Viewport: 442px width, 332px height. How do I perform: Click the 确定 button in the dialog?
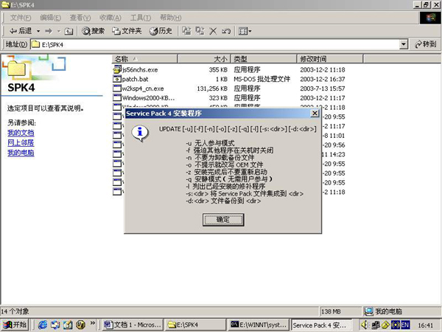click(222, 219)
